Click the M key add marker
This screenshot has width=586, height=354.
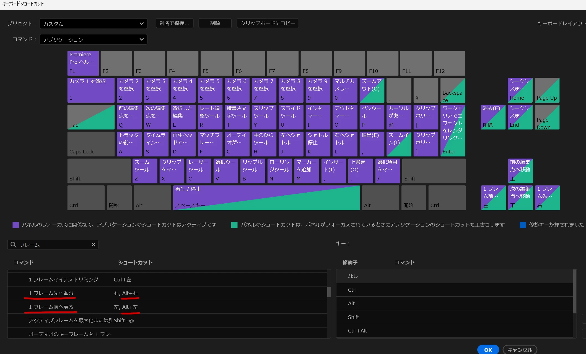[x=307, y=171]
